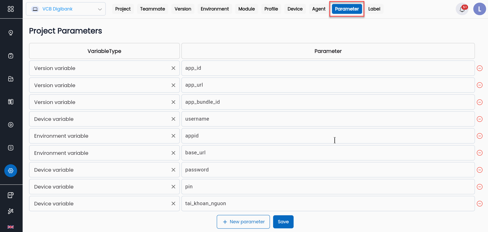
Task: Open the Device tab
Action: (x=295, y=9)
